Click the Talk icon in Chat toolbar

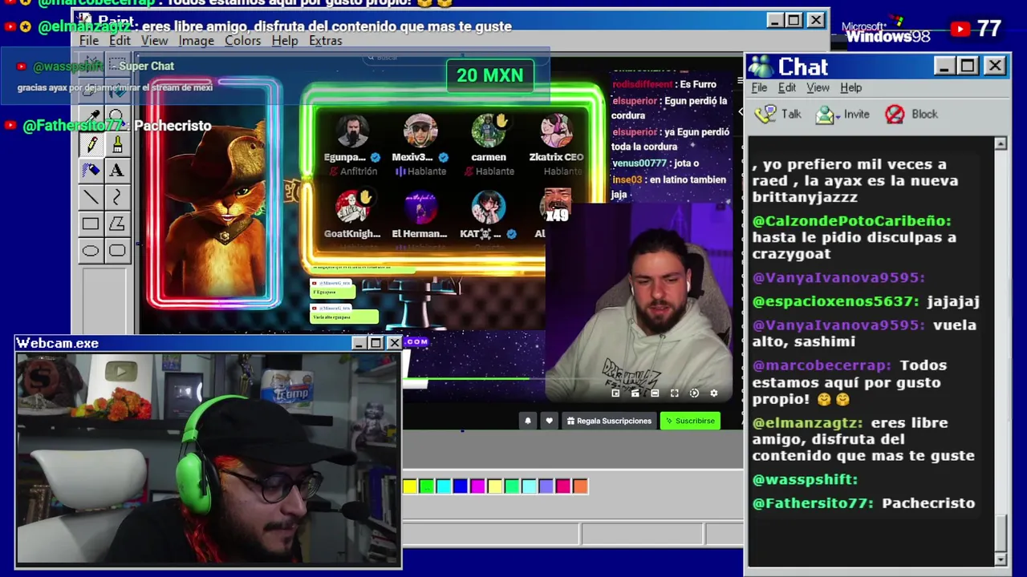point(765,114)
